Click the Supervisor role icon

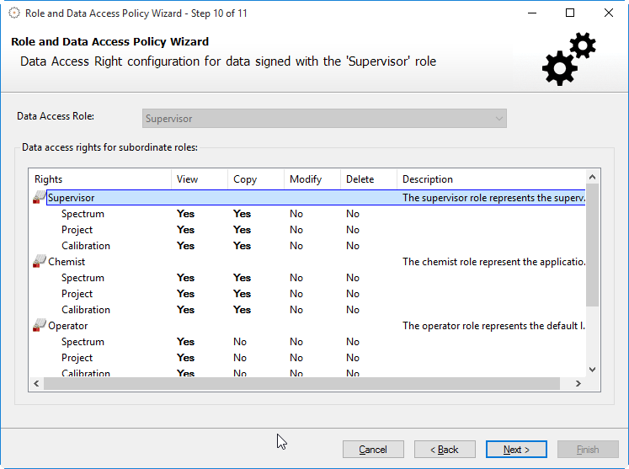pos(40,198)
